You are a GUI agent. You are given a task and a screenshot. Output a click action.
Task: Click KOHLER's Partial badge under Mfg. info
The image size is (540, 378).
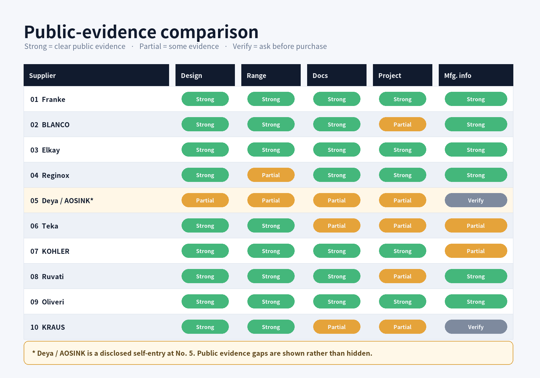476,251
